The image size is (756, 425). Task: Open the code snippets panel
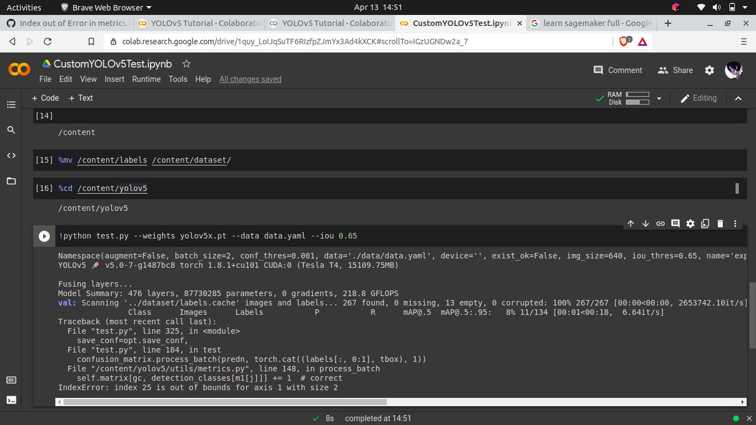[x=11, y=156]
